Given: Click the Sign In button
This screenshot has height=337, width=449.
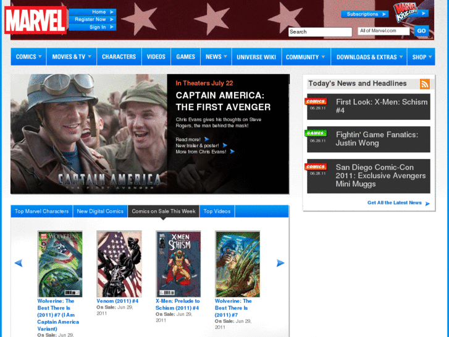Looking at the screenshot, I should 93,27.
